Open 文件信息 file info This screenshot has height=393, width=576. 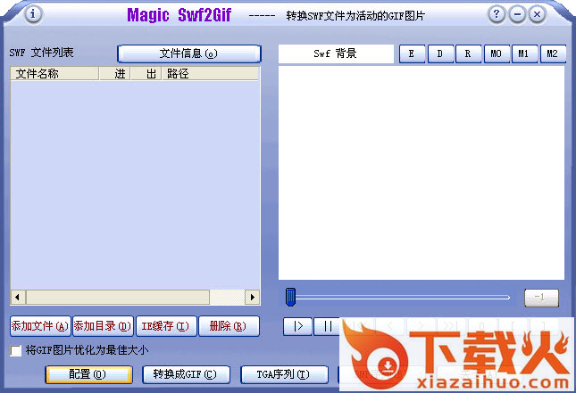(x=189, y=53)
